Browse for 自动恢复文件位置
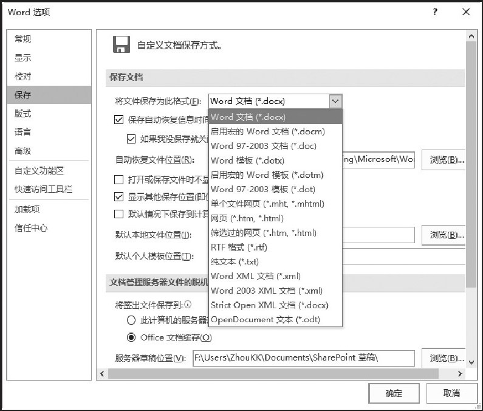Viewport: 483px width, 411px height. click(444, 160)
